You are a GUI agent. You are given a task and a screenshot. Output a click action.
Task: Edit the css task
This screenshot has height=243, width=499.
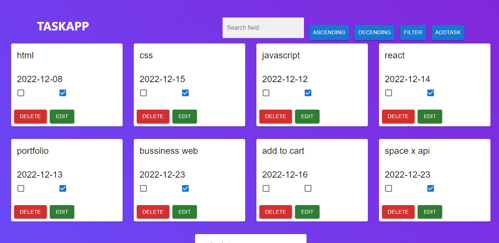click(185, 116)
